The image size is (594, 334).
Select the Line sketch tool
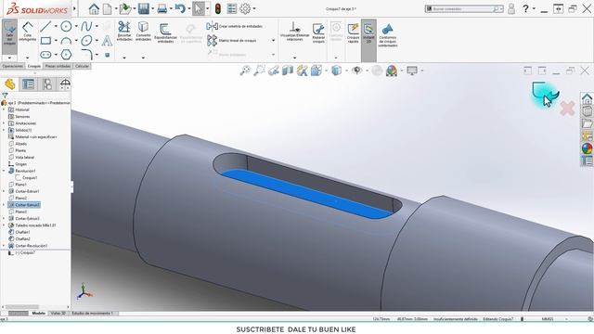(x=45, y=26)
